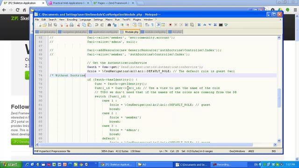Click the green checkmark icon at toolbar end
299x168 pixels.
tap(226, 25)
